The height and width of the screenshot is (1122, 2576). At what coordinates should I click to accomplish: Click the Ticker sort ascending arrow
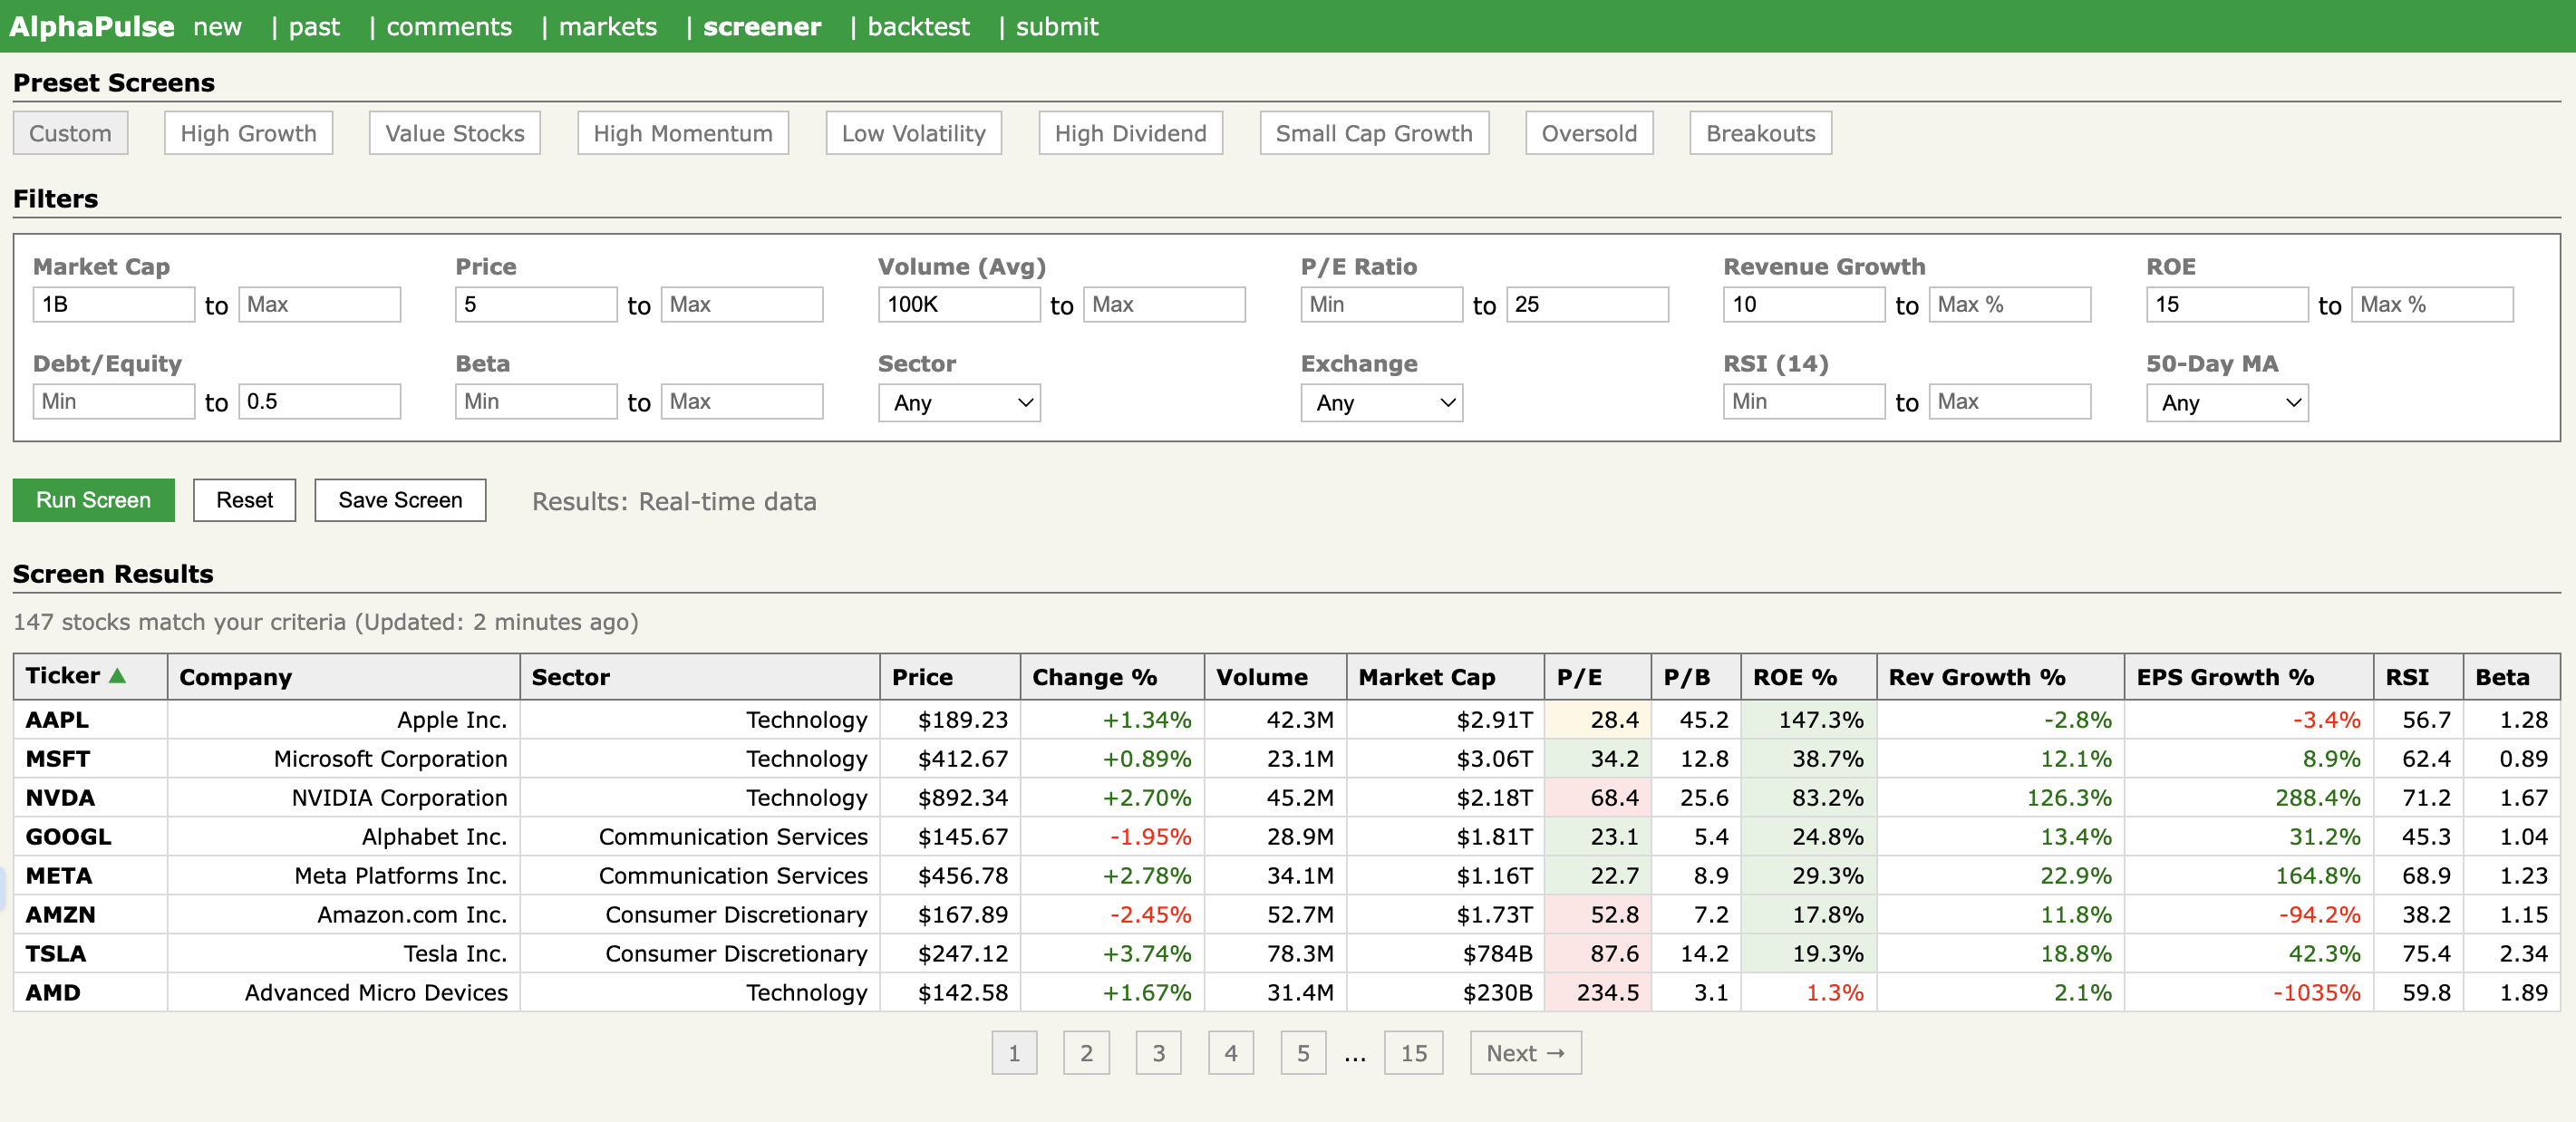(117, 676)
